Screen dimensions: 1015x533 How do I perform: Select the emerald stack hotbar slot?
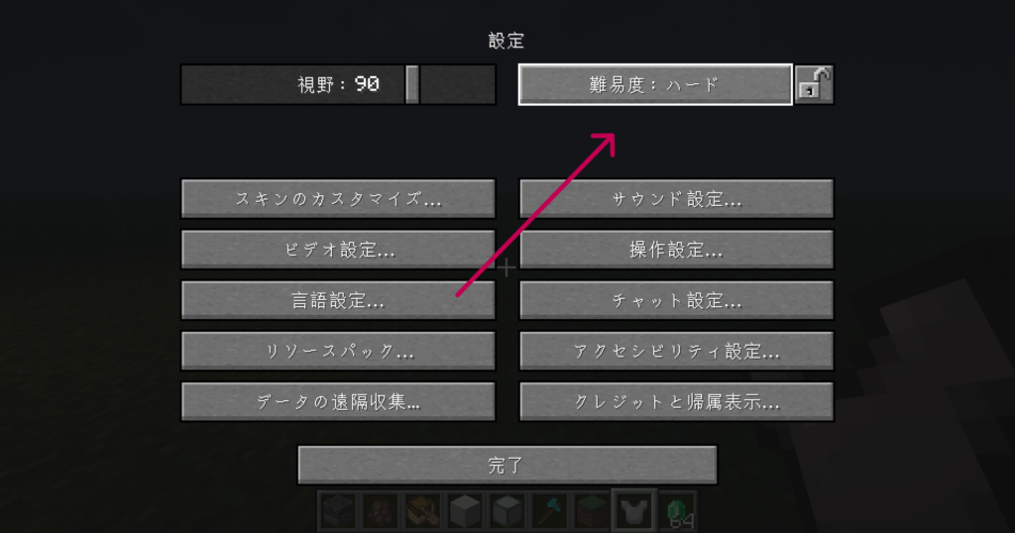(676, 511)
